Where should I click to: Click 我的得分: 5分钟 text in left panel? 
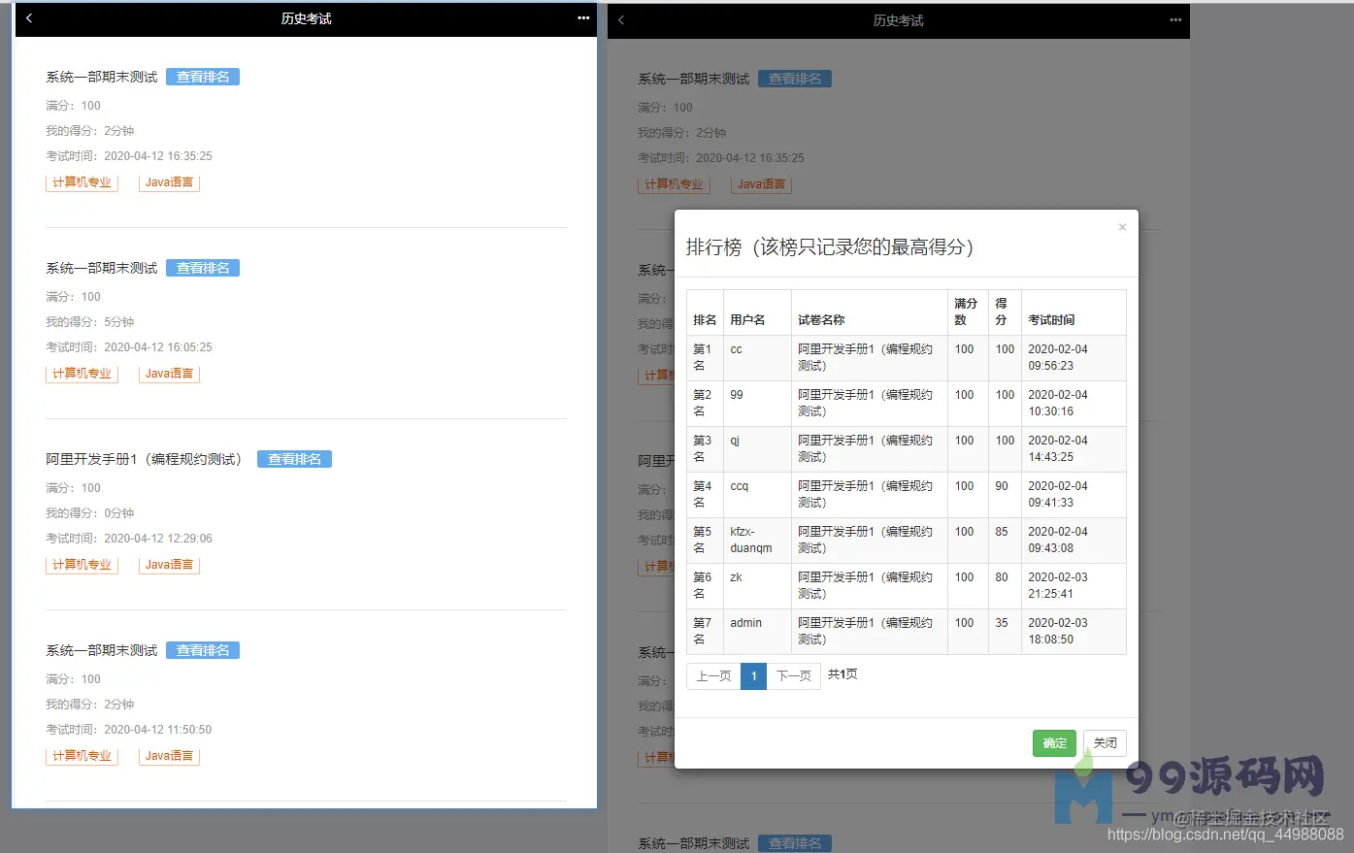pyautogui.click(x=90, y=322)
